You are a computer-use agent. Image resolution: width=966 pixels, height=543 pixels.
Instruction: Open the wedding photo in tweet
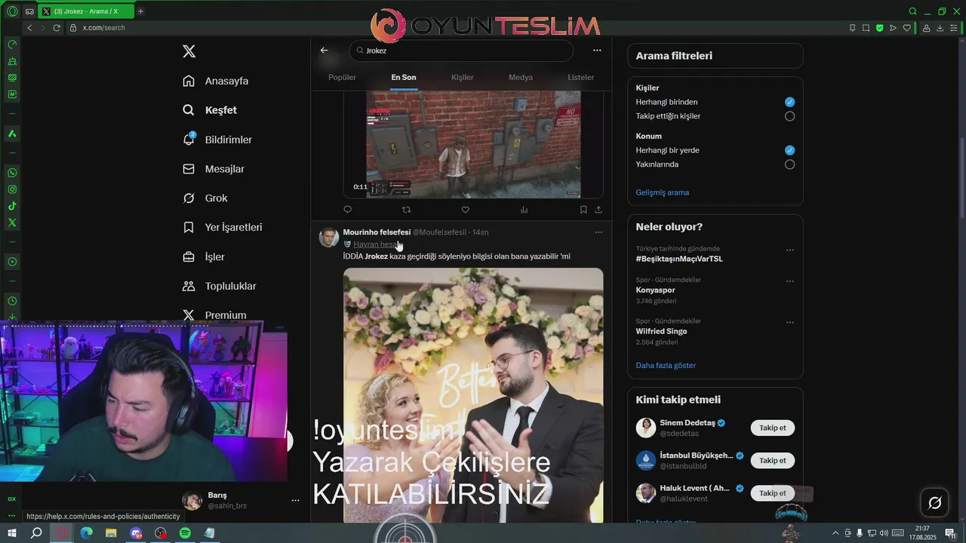[x=473, y=395]
